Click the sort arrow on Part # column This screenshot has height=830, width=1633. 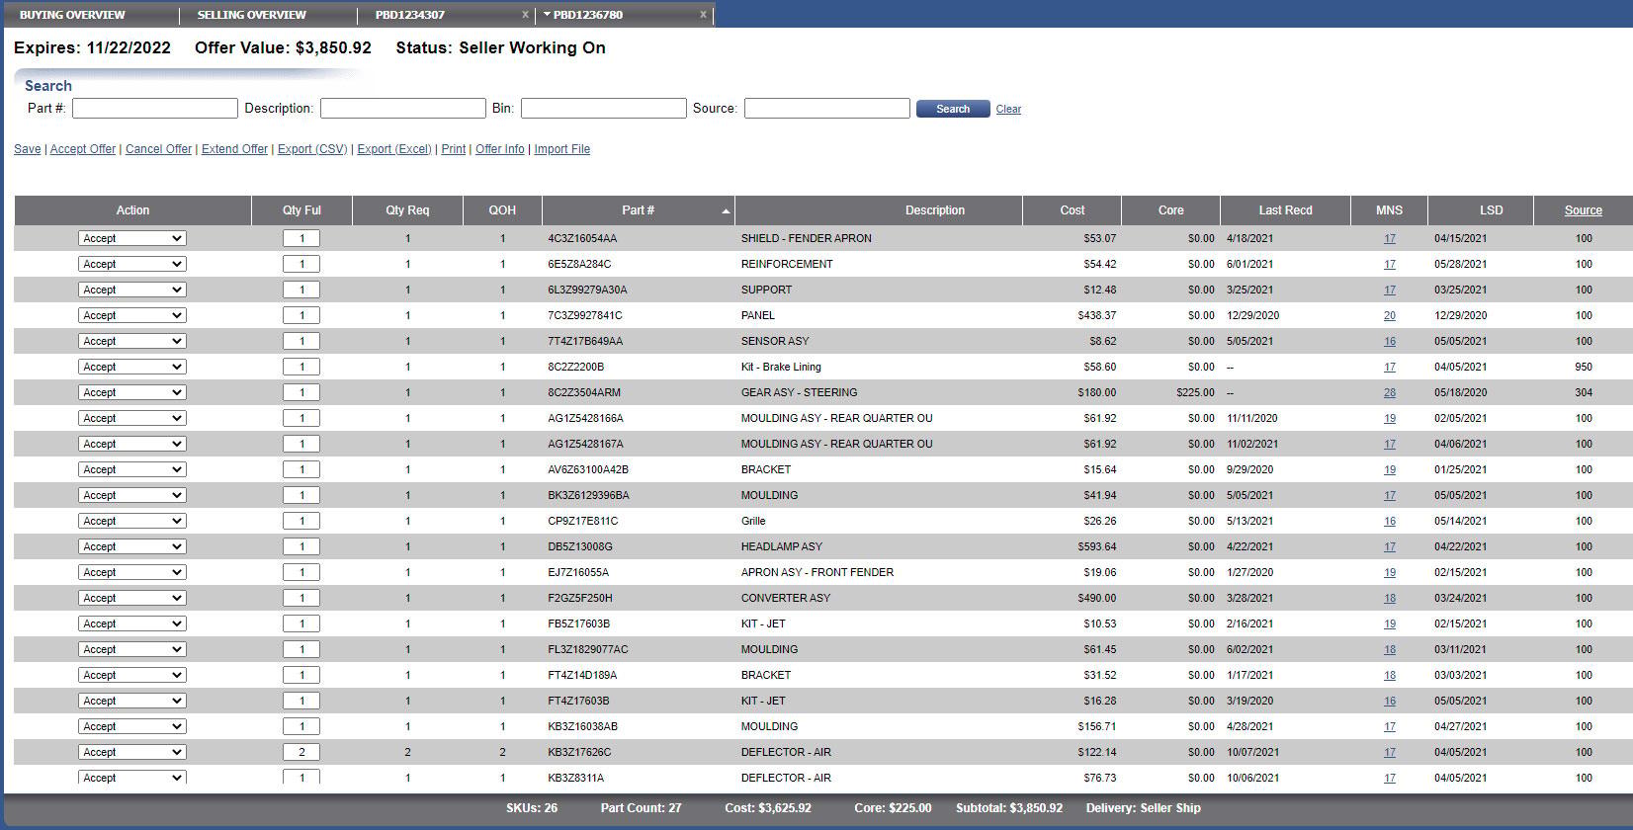pos(727,211)
